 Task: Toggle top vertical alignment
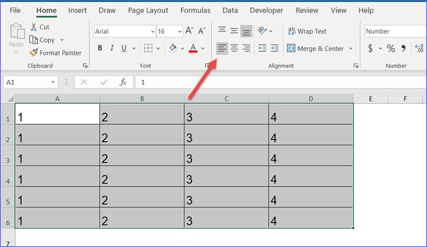coord(222,30)
